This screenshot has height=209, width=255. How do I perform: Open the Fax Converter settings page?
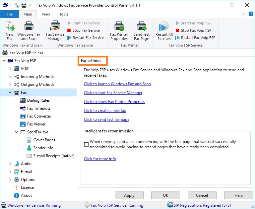pyautogui.click(x=39, y=116)
